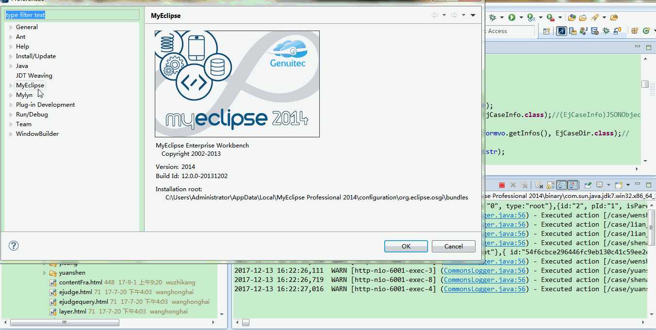This screenshot has width=656, height=330.
Task: Switch to the Debug perspective icon
Action: click(606, 31)
